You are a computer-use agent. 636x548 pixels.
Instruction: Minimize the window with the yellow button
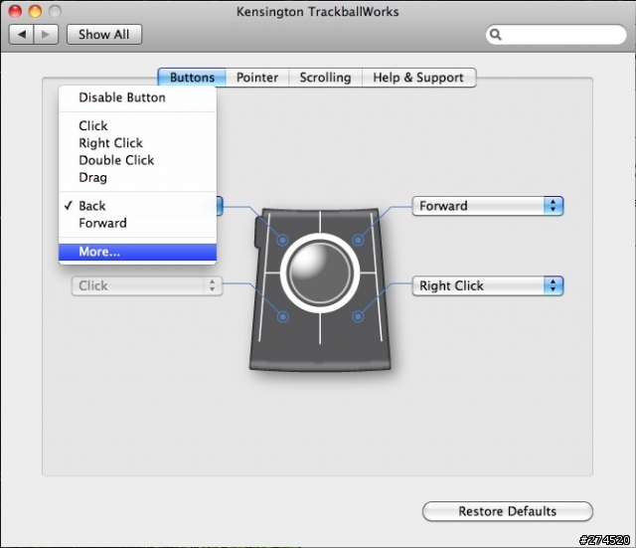click(x=35, y=11)
